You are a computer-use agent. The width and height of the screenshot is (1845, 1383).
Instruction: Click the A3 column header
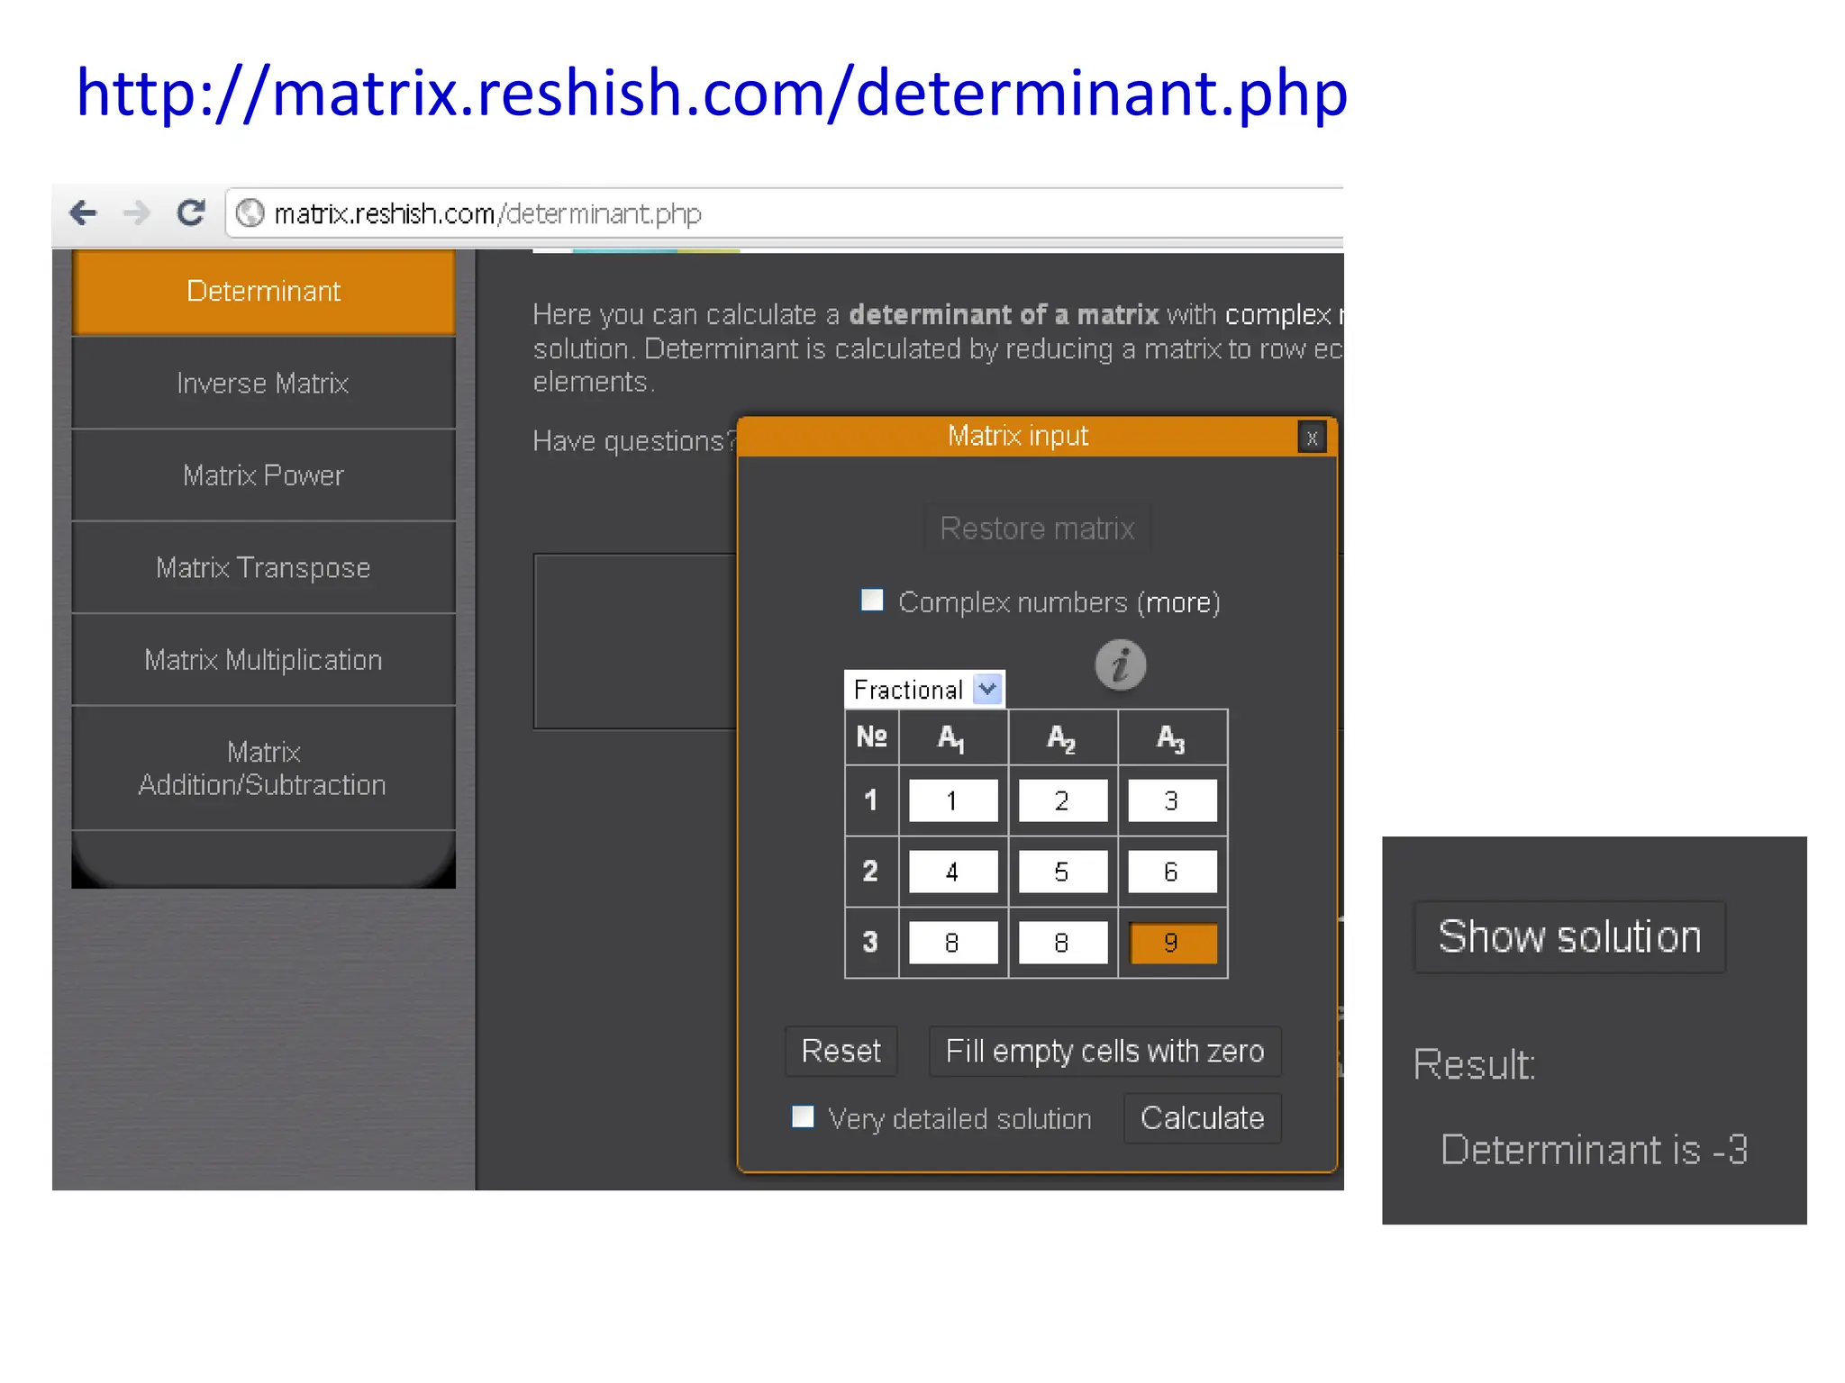pyautogui.click(x=1171, y=738)
